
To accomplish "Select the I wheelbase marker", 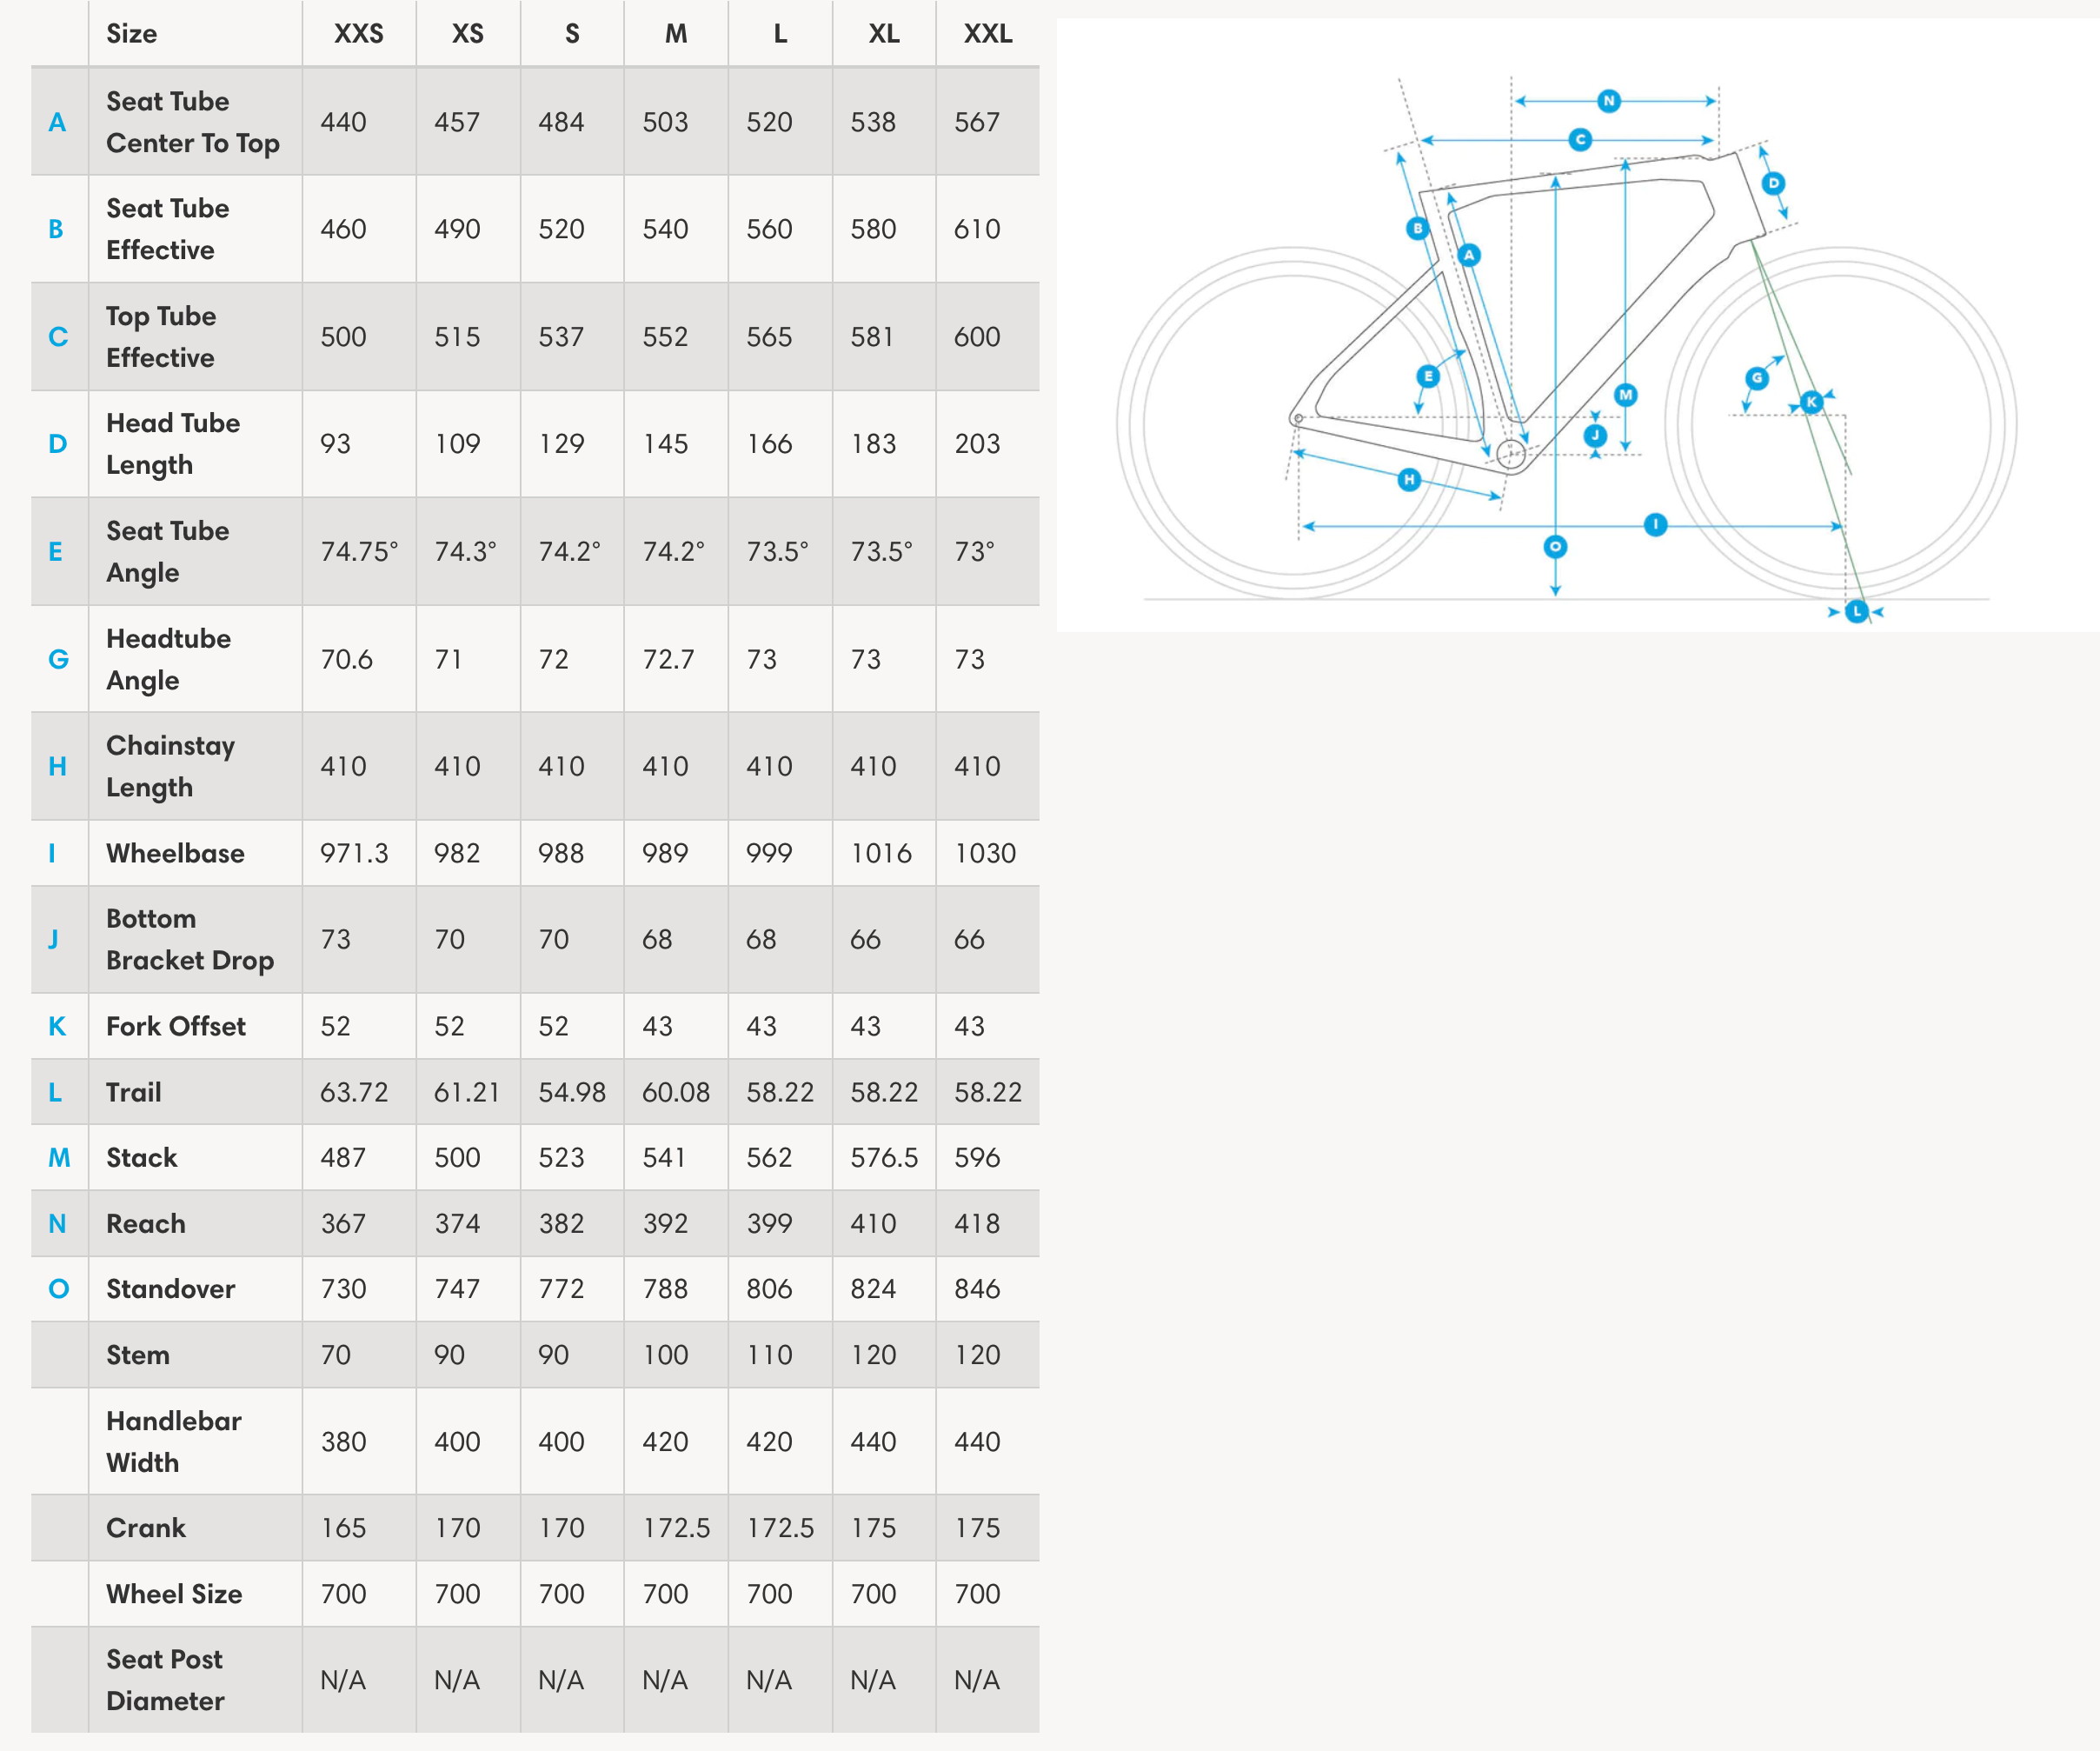I will (1655, 524).
